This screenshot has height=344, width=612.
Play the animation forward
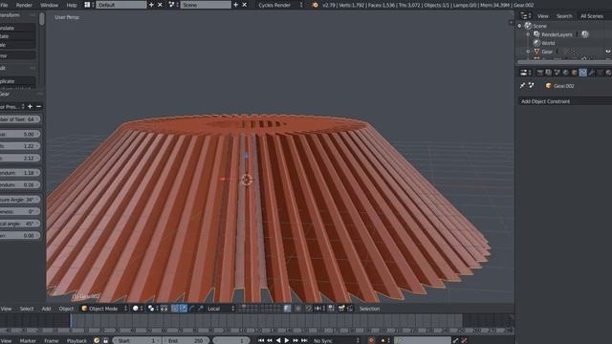click(287, 340)
